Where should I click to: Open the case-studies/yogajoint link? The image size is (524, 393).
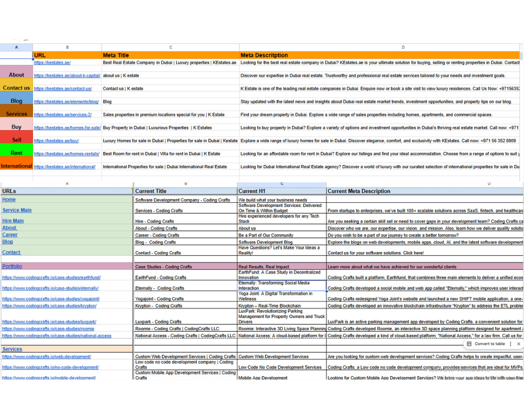tap(51, 299)
